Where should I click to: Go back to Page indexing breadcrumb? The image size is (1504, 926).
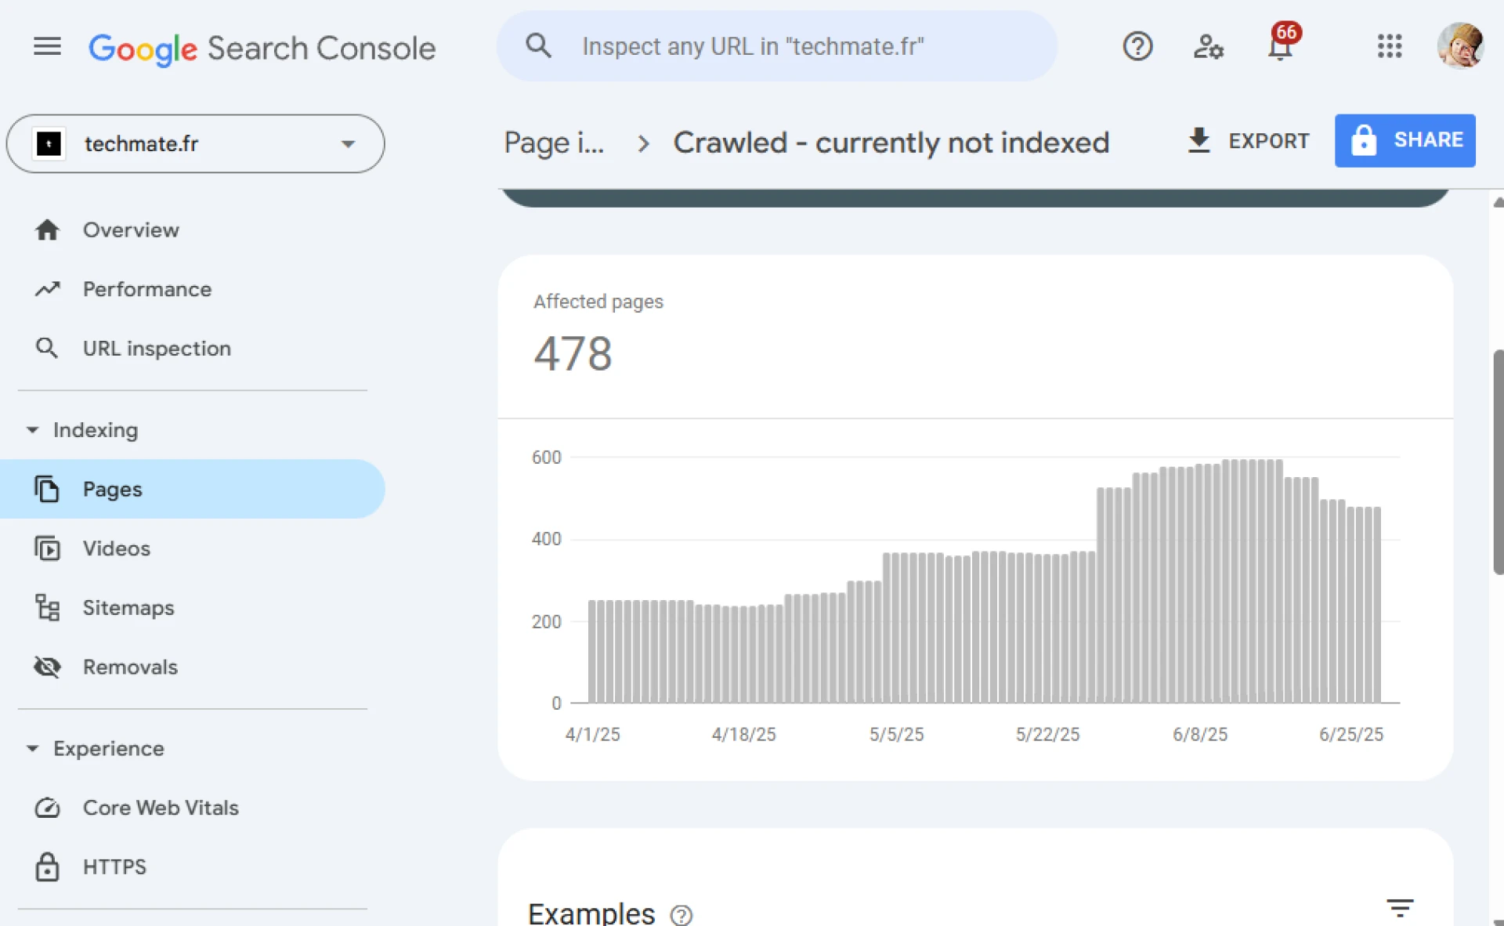pyautogui.click(x=554, y=143)
